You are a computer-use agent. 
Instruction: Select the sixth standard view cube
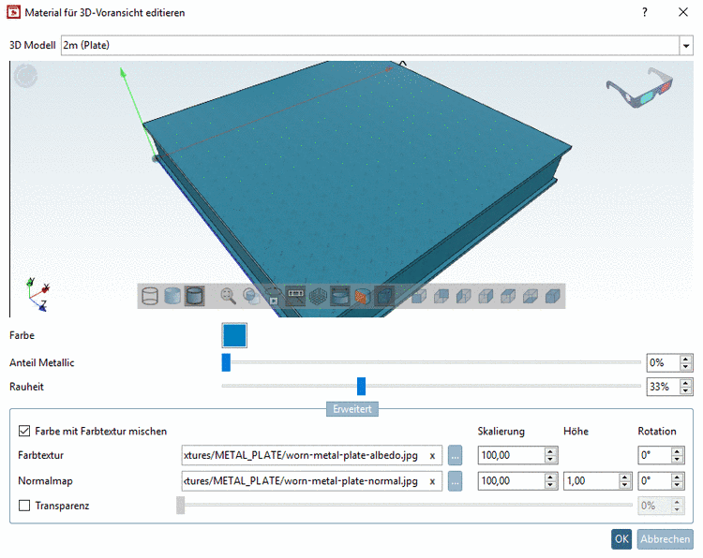(x=531, y=296)
